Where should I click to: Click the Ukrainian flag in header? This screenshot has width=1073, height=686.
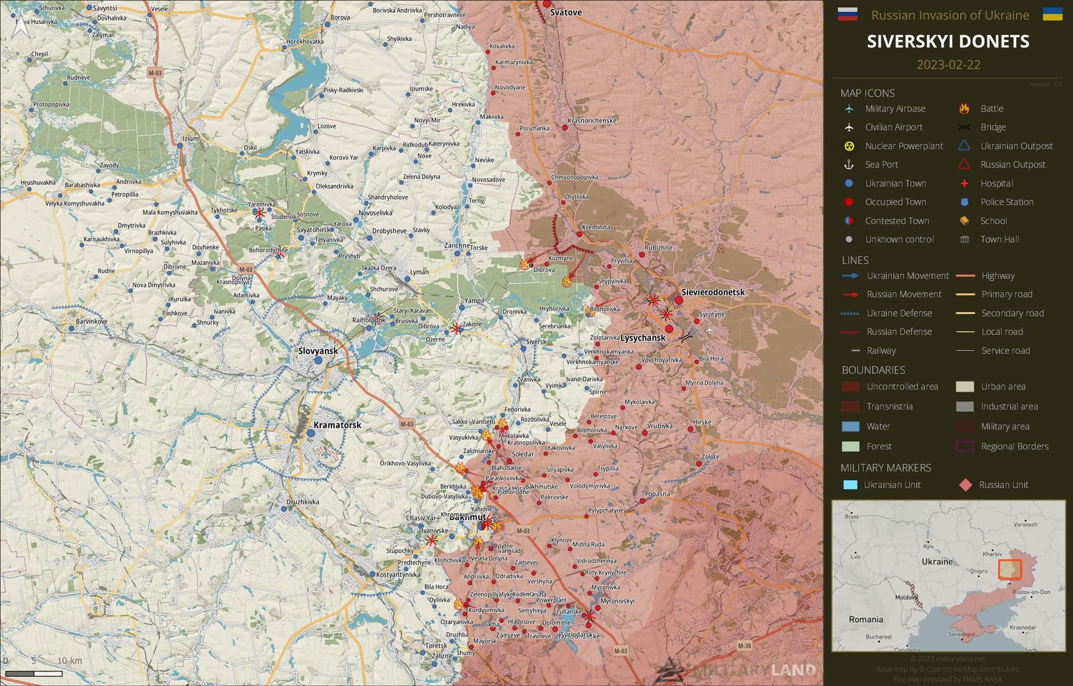[1052, 15]
